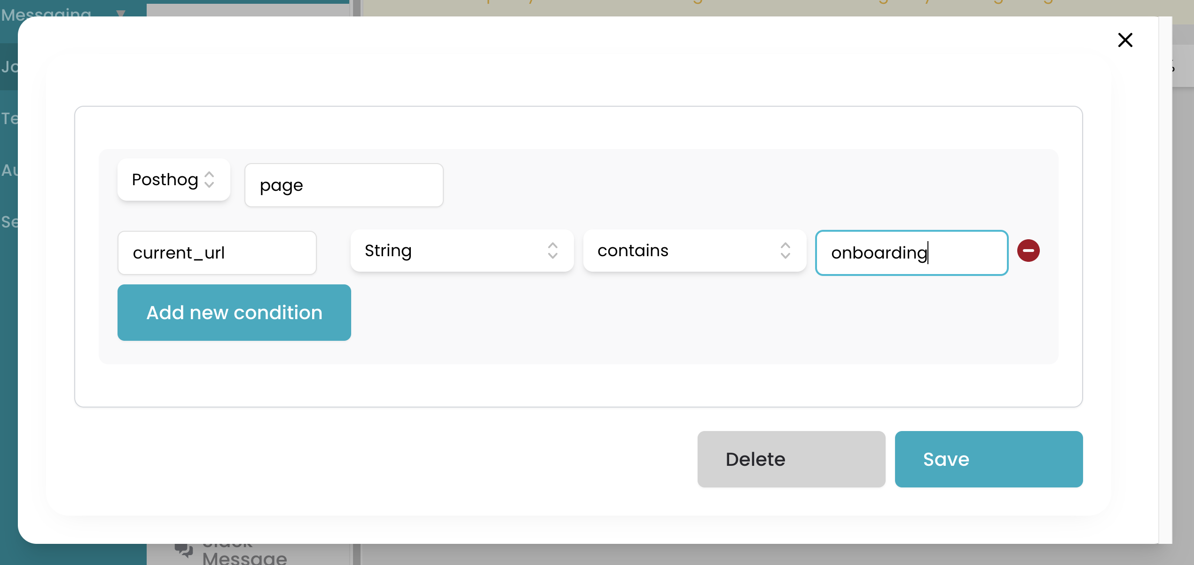This screenshot has width=1194, height=565.
Task: Select the partially hidden 'Se' sidebar item
Action: 8,221
